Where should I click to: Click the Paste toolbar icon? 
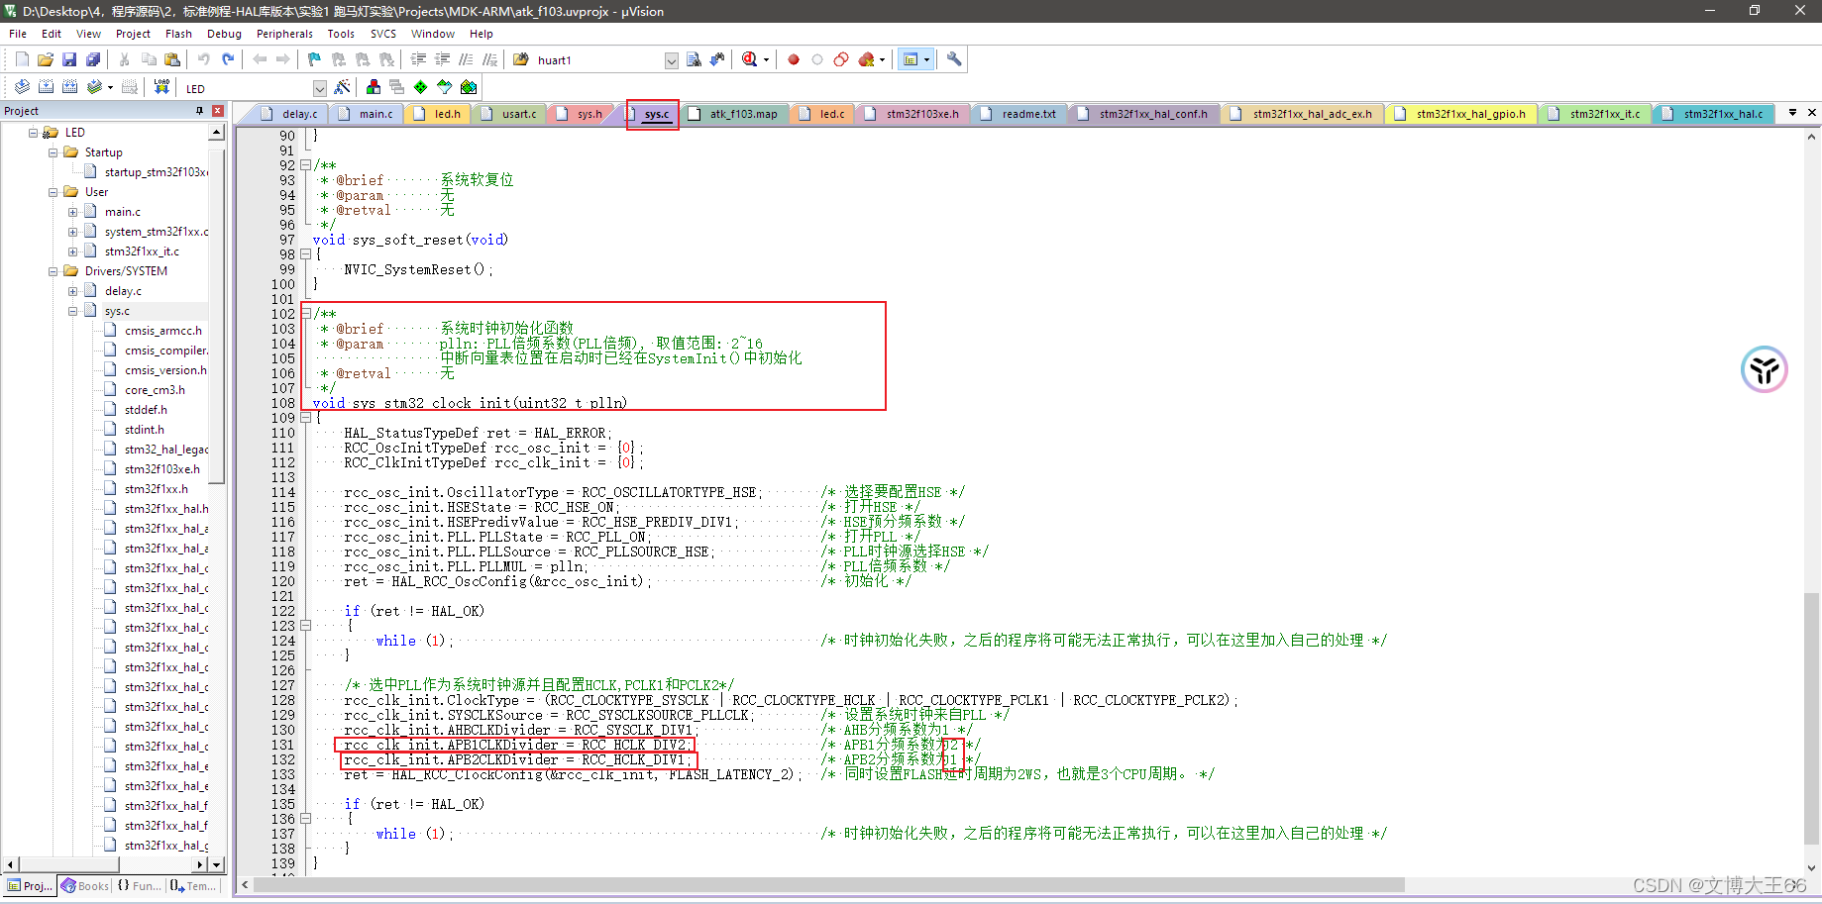(172, 59)
